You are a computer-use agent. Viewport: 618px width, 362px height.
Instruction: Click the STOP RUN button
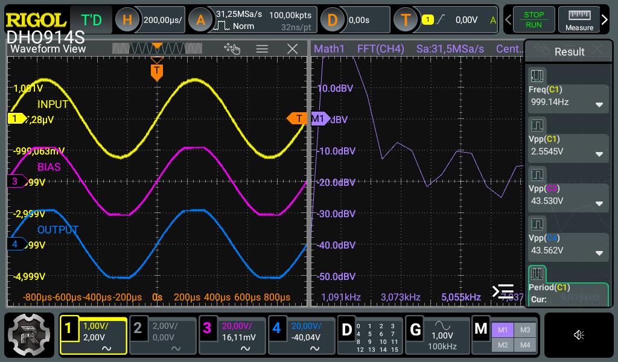534,20
